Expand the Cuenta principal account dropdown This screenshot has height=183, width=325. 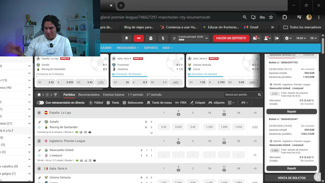207,38
